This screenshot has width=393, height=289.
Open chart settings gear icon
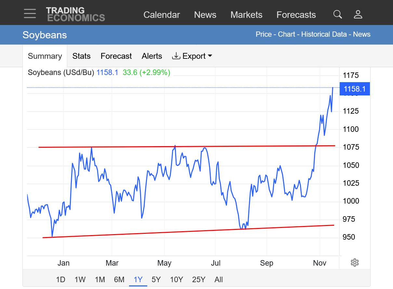(355, 263)
